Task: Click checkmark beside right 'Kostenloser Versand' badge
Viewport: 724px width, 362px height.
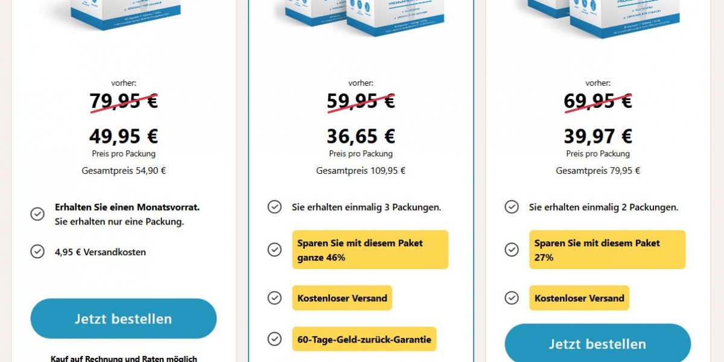Action: coord(512,297)
